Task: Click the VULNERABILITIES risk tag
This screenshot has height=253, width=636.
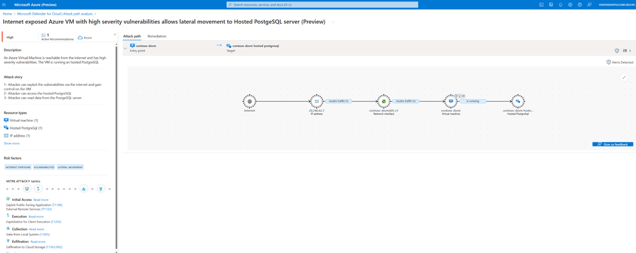Action: pyautogui.click(x=44, y=167)
